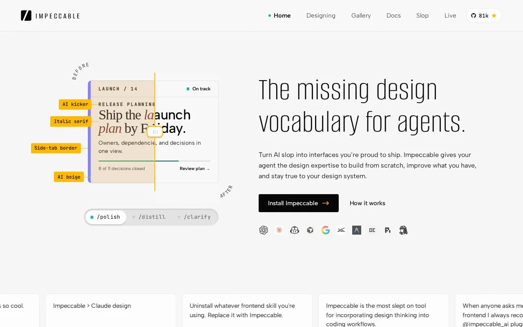This screenshot has width=523, height=327.
Task: Click the LAUNCH / 14 card header
Action: point(118,89)
